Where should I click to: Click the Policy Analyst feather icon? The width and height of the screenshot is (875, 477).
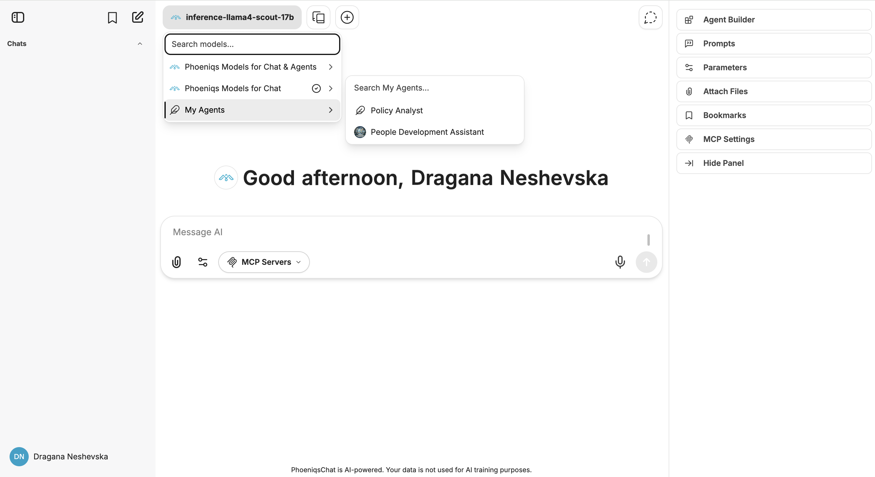coord(360,110)
